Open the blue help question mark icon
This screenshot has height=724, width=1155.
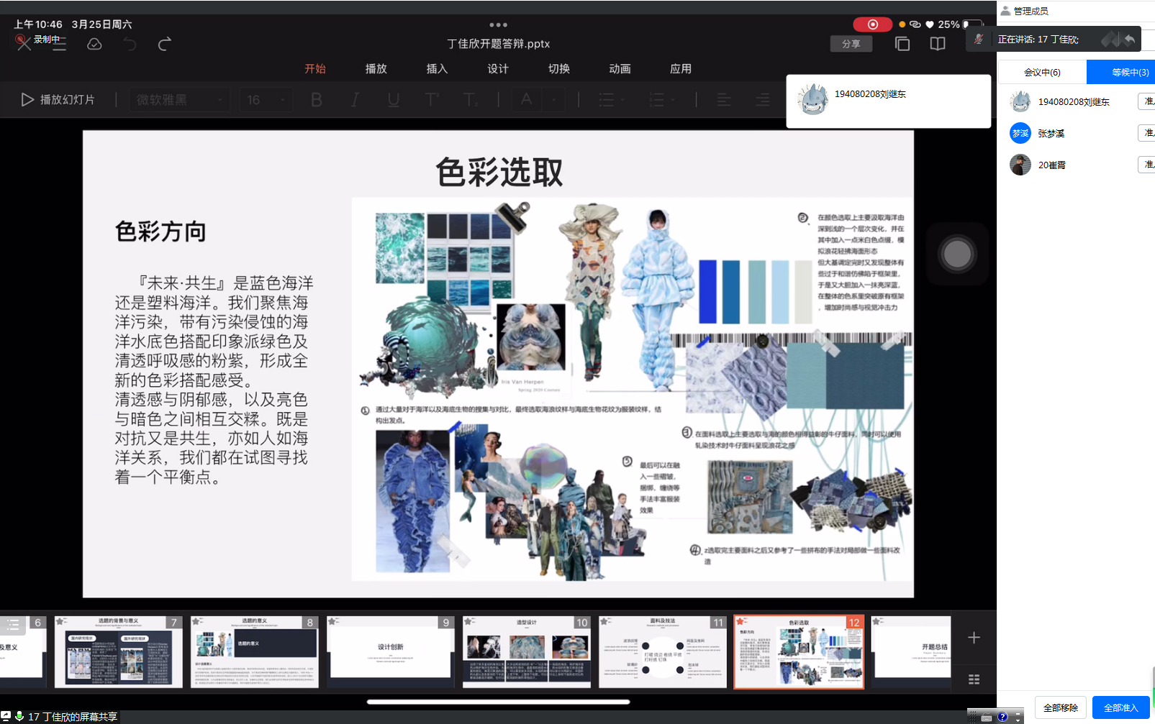1002,717
